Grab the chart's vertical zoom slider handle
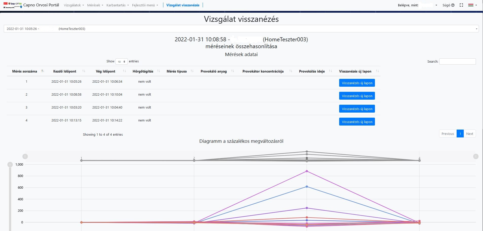This screenshot has width=483, height=231. pyautogui.click(x=10, y=165)
